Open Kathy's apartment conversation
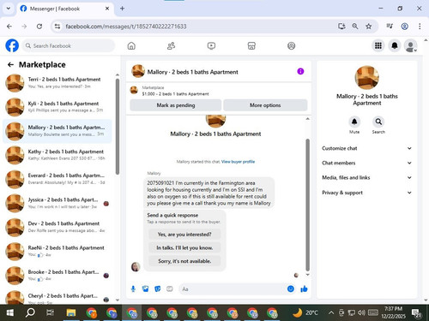 [57, 155]
